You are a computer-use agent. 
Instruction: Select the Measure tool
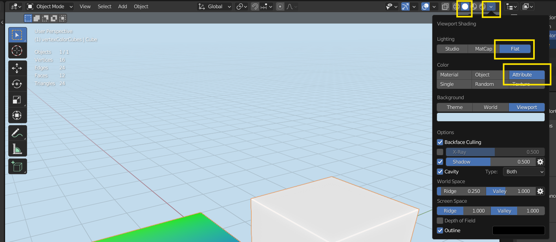(x=17, y=148)
